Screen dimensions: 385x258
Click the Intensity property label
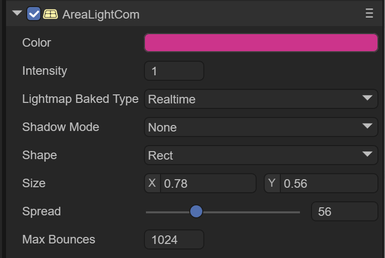(x=44, y=71)
